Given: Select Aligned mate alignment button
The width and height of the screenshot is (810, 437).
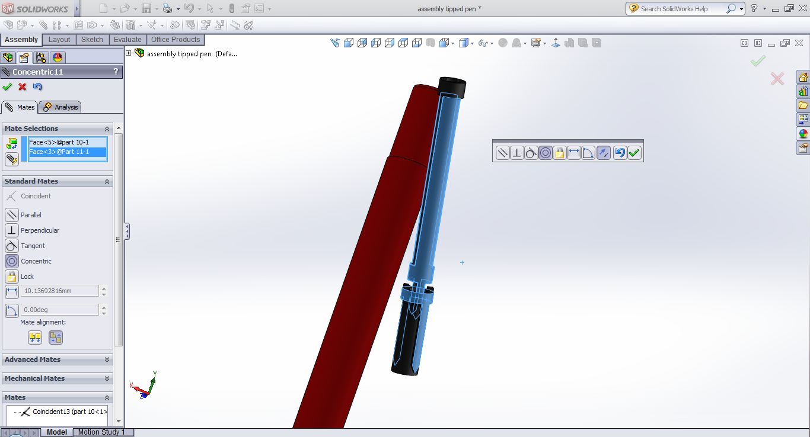Looking at the screenshot, I should coord(35,338).
